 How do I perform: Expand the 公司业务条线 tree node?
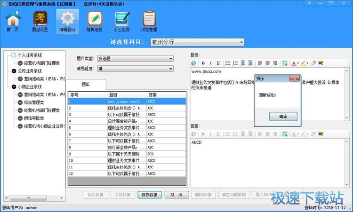tap(14, 71)
